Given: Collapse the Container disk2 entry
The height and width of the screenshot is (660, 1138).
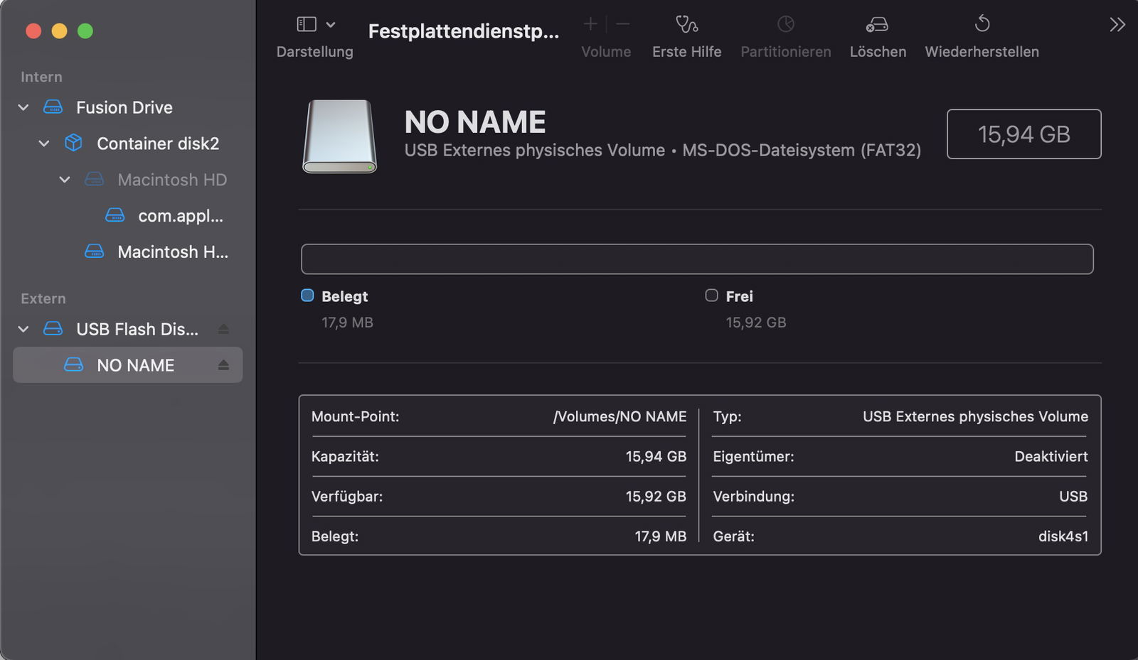Looking at the screenshot, I should [44, 144].
